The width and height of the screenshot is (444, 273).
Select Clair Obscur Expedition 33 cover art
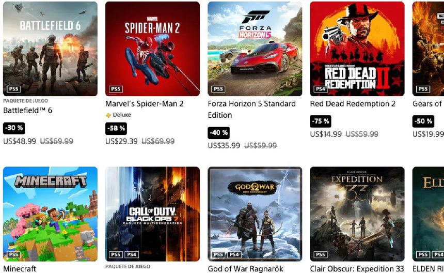pyautogui.click(x=357, y=214)
